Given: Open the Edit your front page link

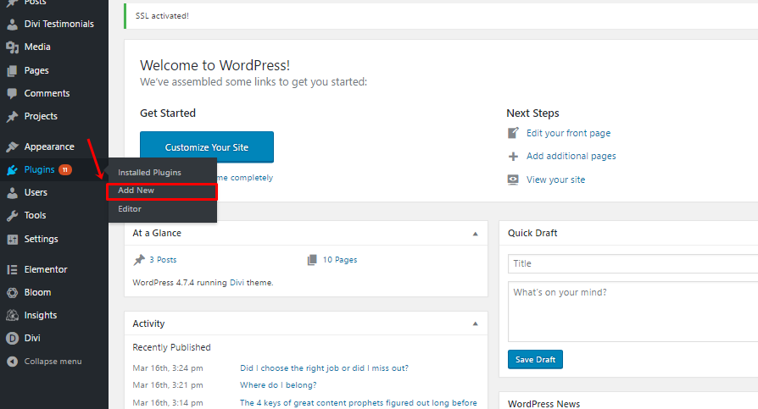Looking at the screenshot, I should pos(568,133).
